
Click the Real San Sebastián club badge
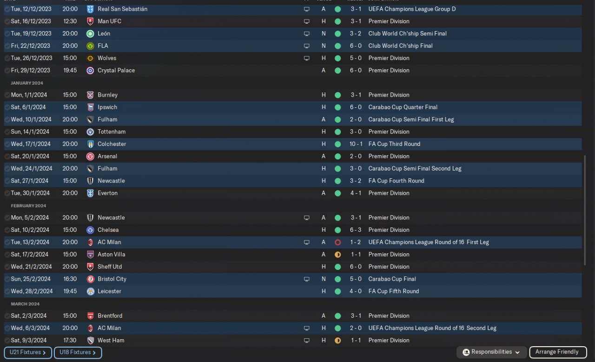click(90, 9)
